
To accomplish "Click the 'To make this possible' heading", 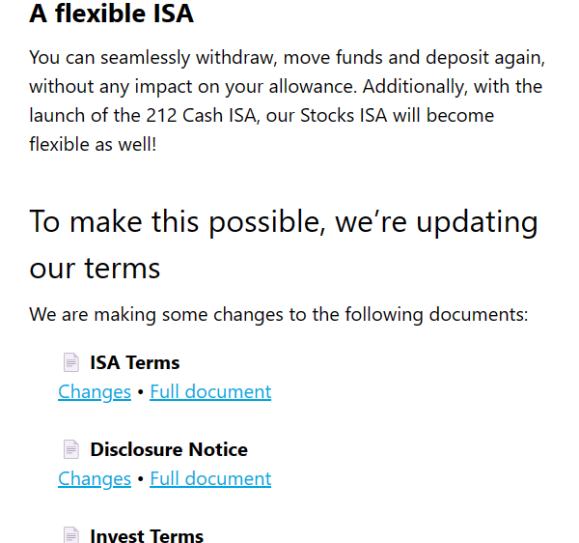I will pyautogui.click(x=284, y=244).
